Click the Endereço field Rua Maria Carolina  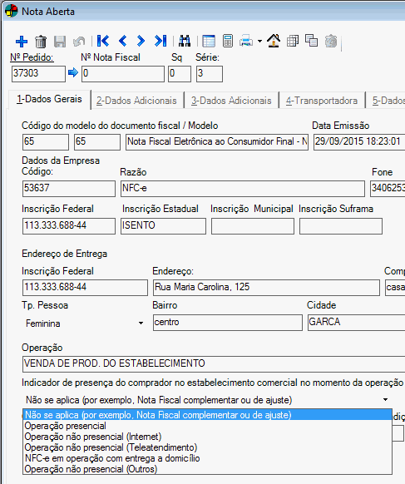(x=266, y=288)
